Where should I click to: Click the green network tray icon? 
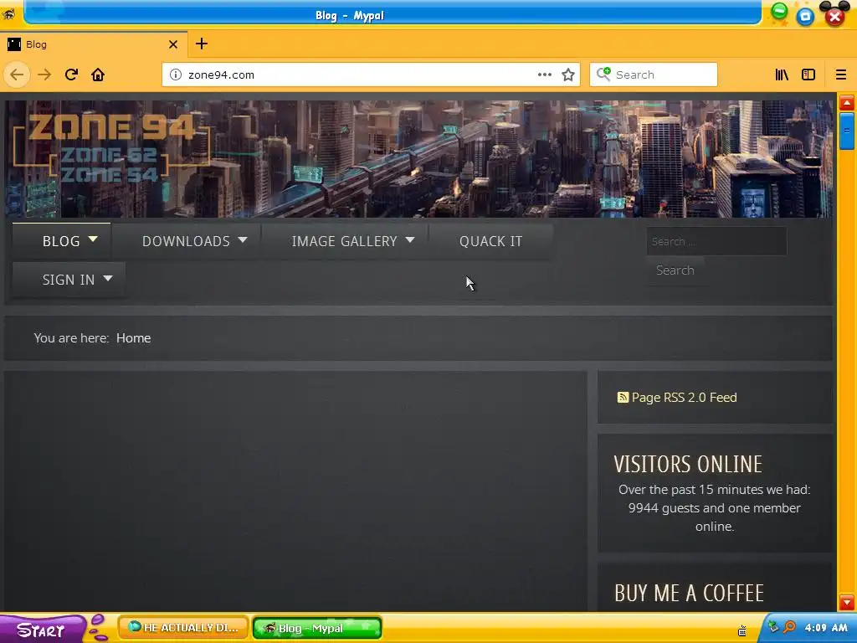(773, 626)
